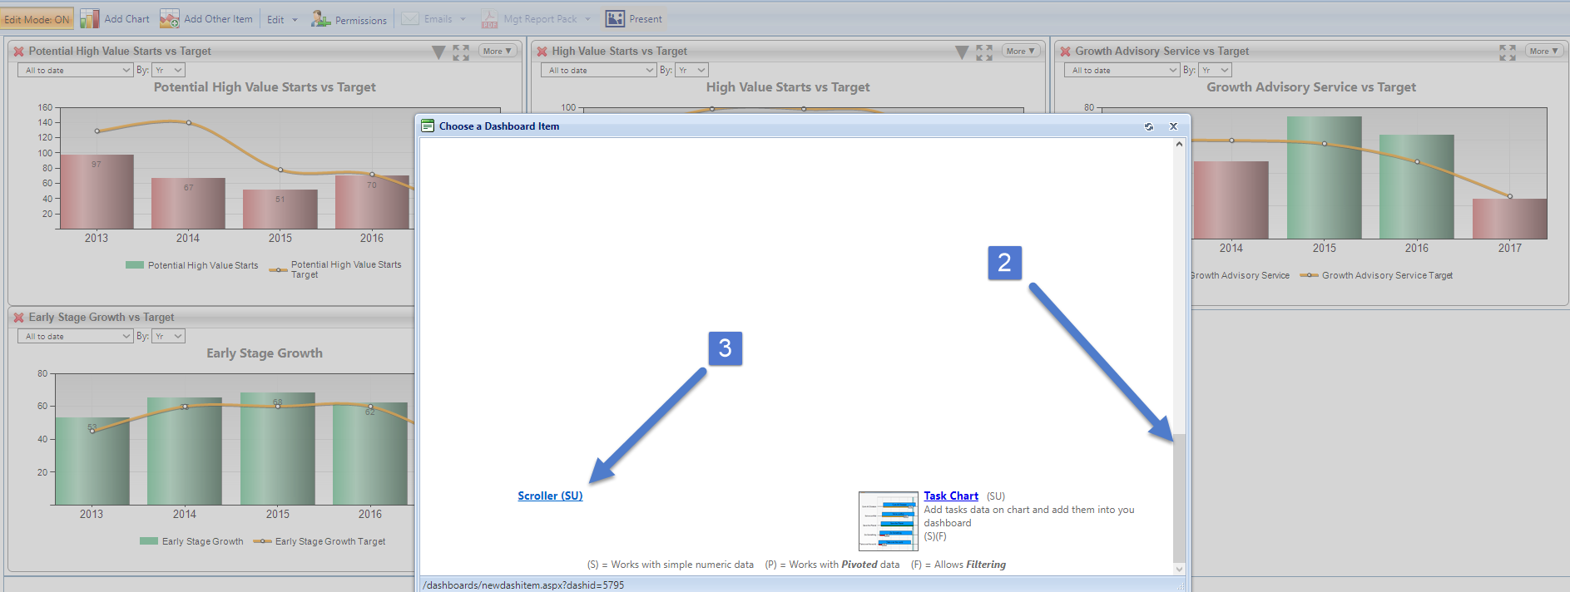The image size is (1570, 592).
Task: Click the 'Works with Pivoted data' legend text
Action: click(x=833, y=565)
